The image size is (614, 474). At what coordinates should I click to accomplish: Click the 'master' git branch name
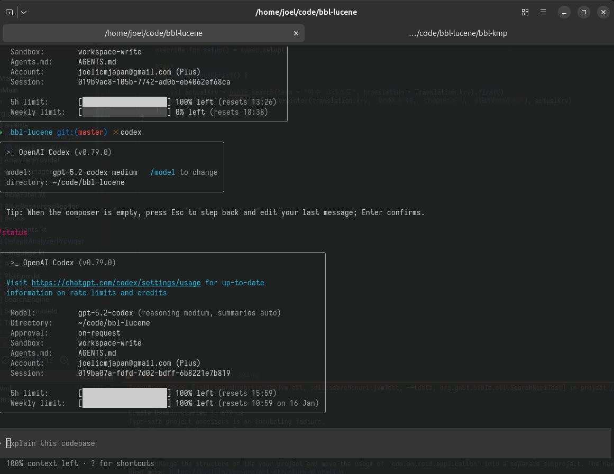(x=90, y=132)
